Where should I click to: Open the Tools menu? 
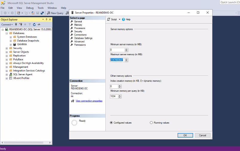(x=40, y=8)
